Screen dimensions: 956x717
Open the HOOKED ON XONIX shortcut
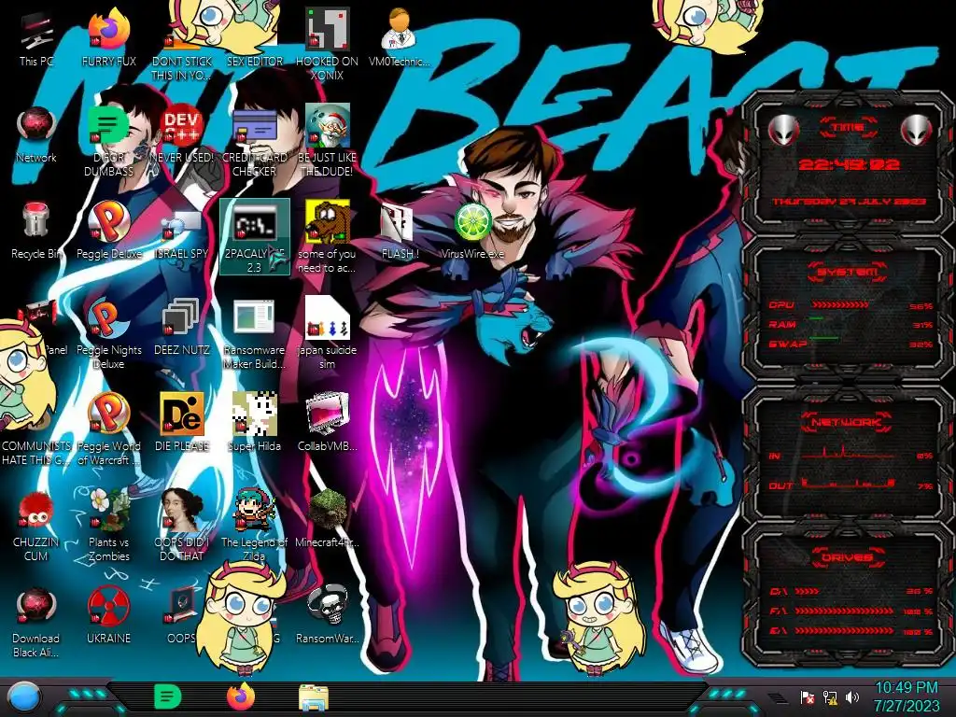[x=328, y=45]
